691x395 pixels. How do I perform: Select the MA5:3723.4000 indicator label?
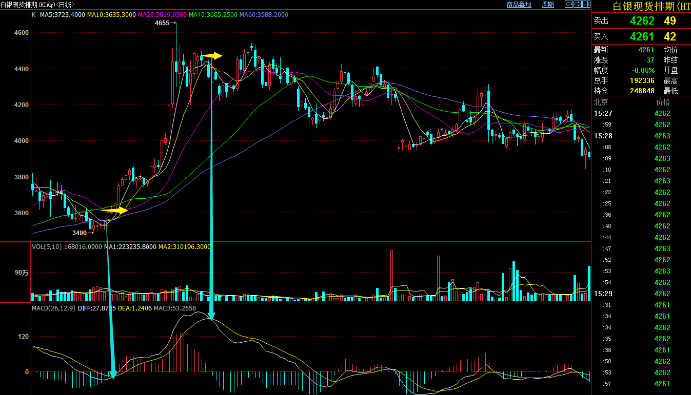tap(63, 15)
